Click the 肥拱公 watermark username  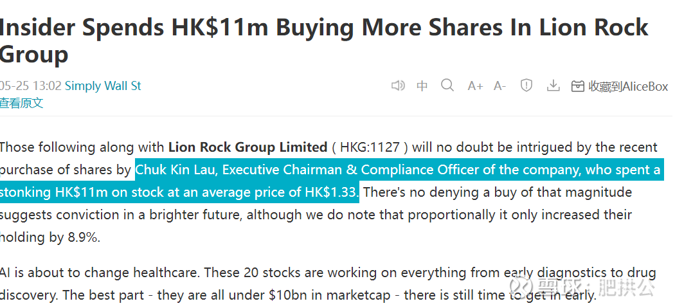(x=627, y=287)
